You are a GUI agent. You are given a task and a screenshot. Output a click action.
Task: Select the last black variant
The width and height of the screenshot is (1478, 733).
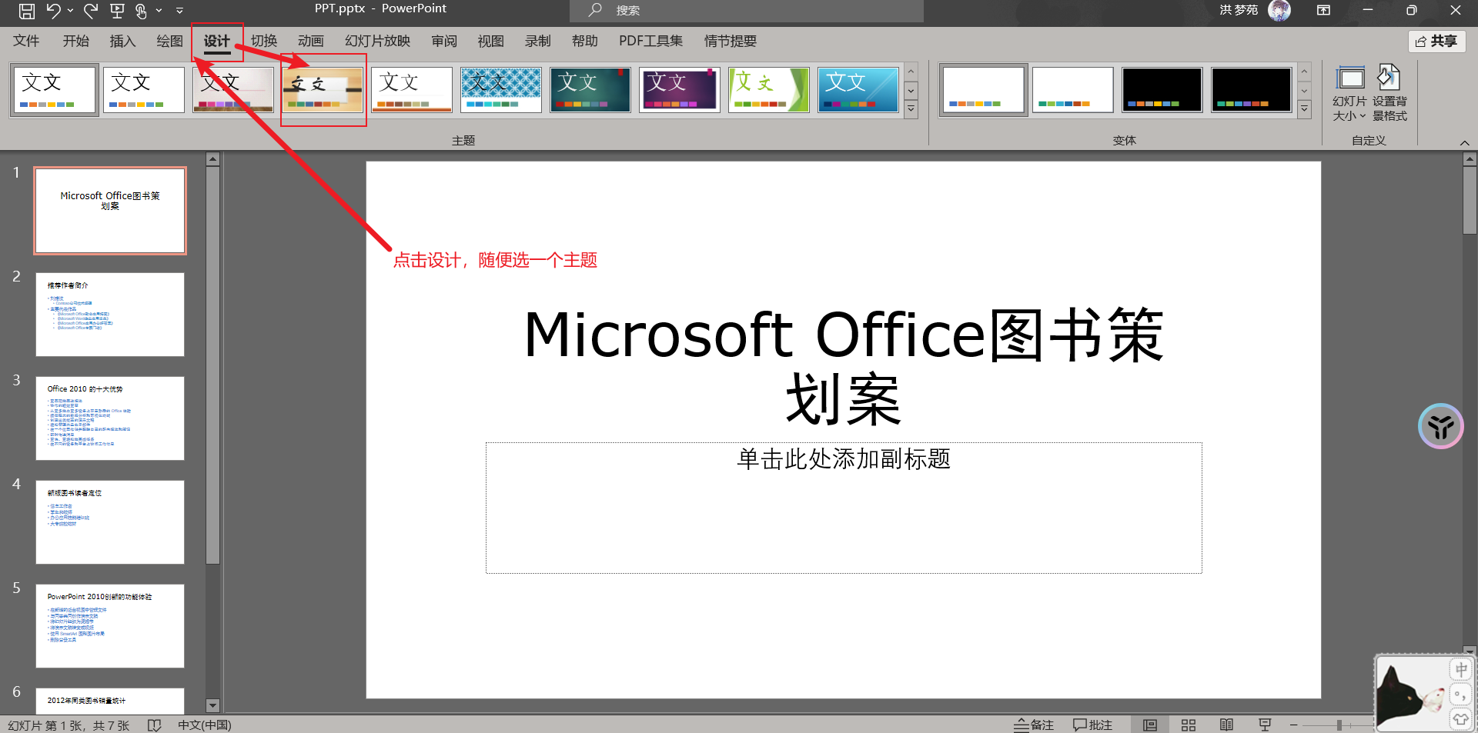[x=1251, y=90]
